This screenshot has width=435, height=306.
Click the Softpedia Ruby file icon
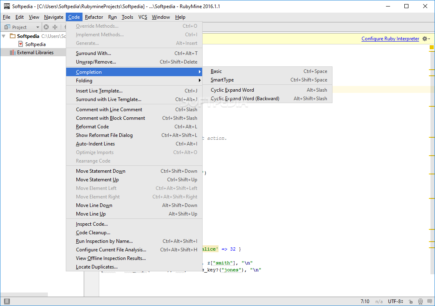pyautogui.click(x=20, y=44)
